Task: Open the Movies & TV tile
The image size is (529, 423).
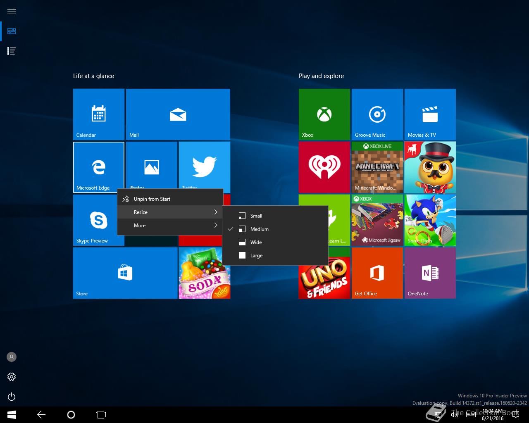Action: [430, 114]
